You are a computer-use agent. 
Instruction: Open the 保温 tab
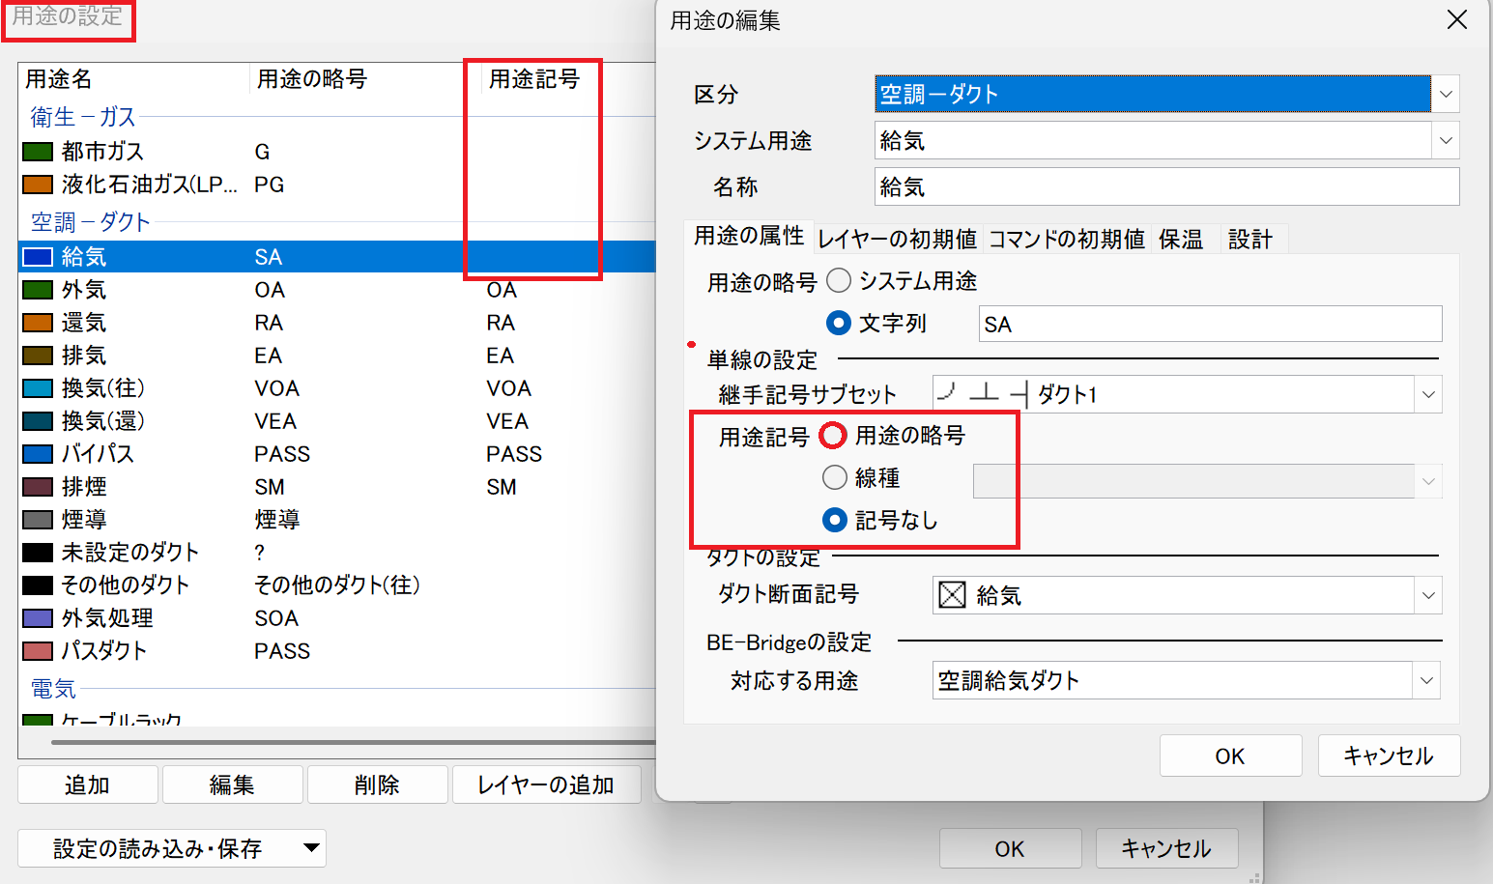(1181, 239)
